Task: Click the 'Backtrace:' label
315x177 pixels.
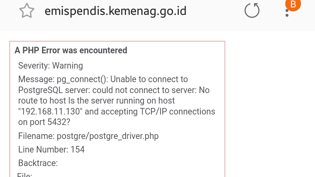Action: pyautogui.click(x=38, y=163)
